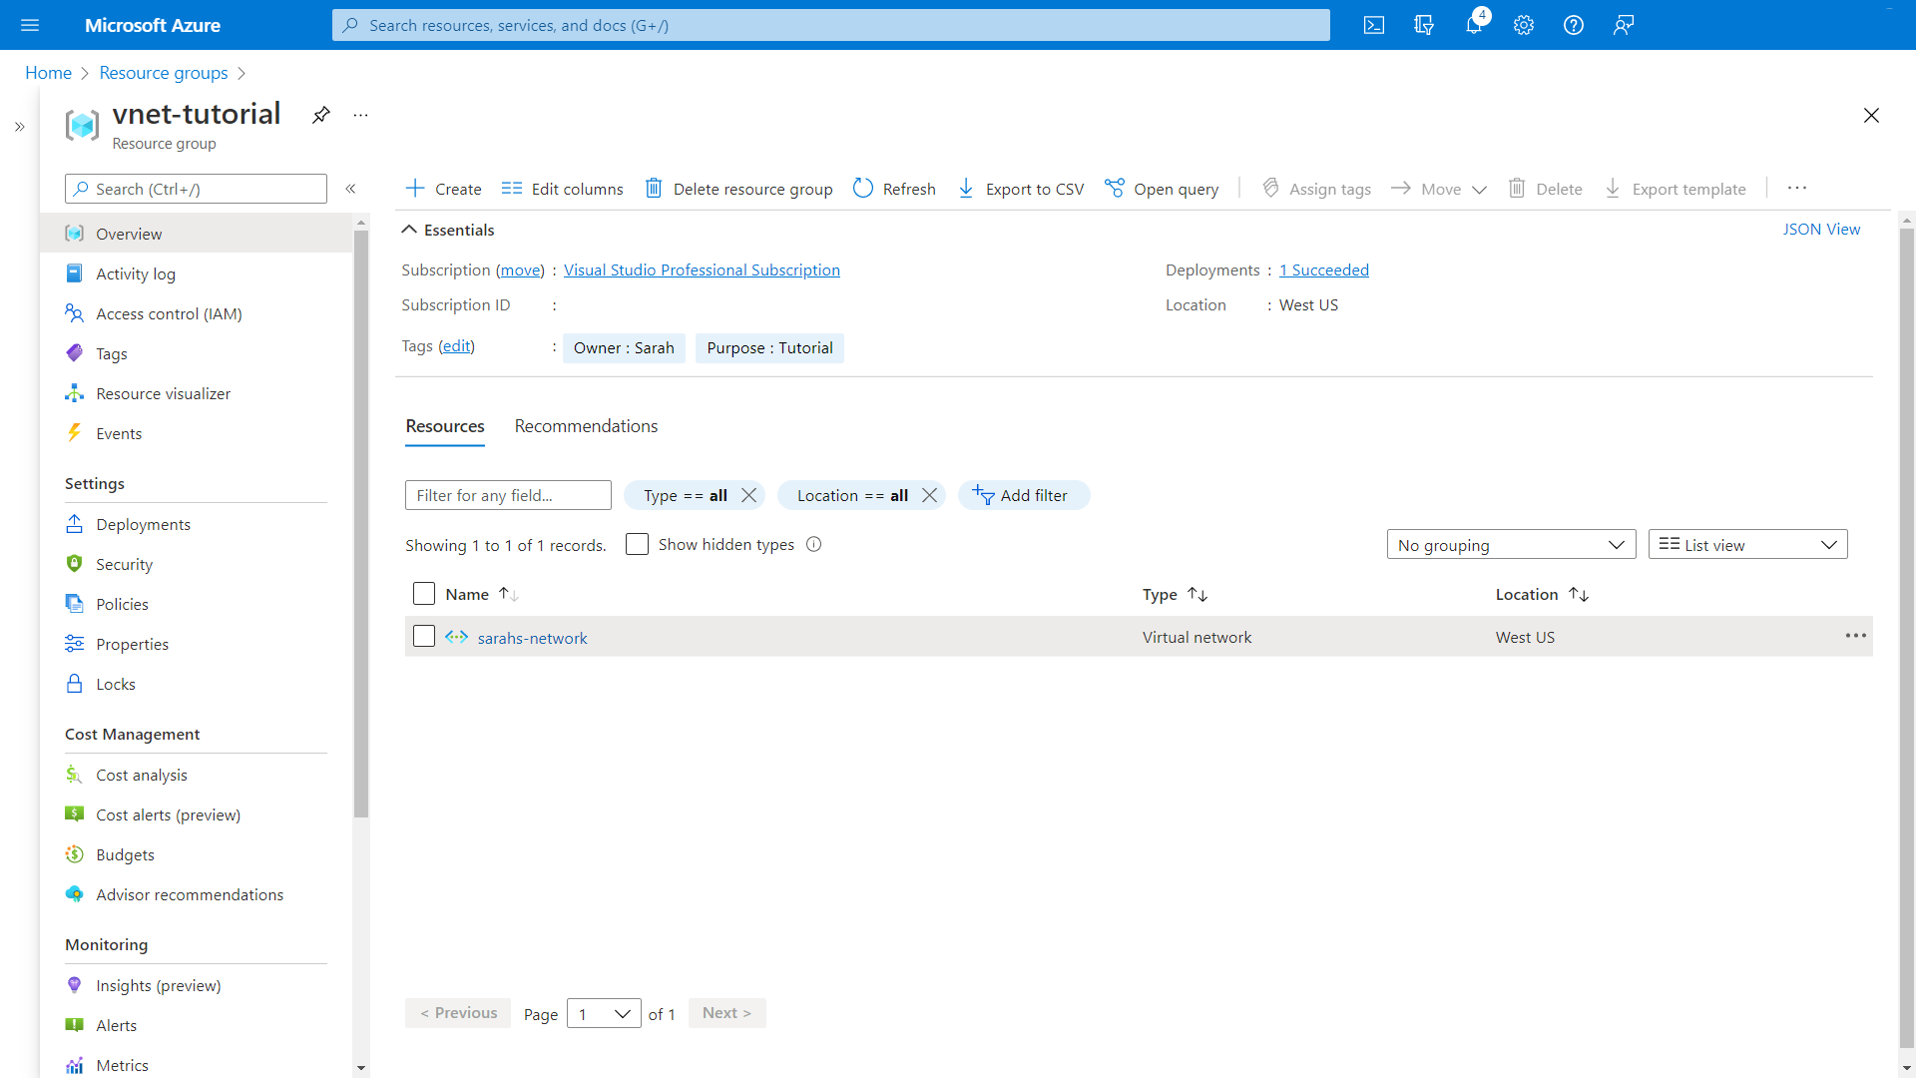Open the portal settings gear

[1524, 25]
